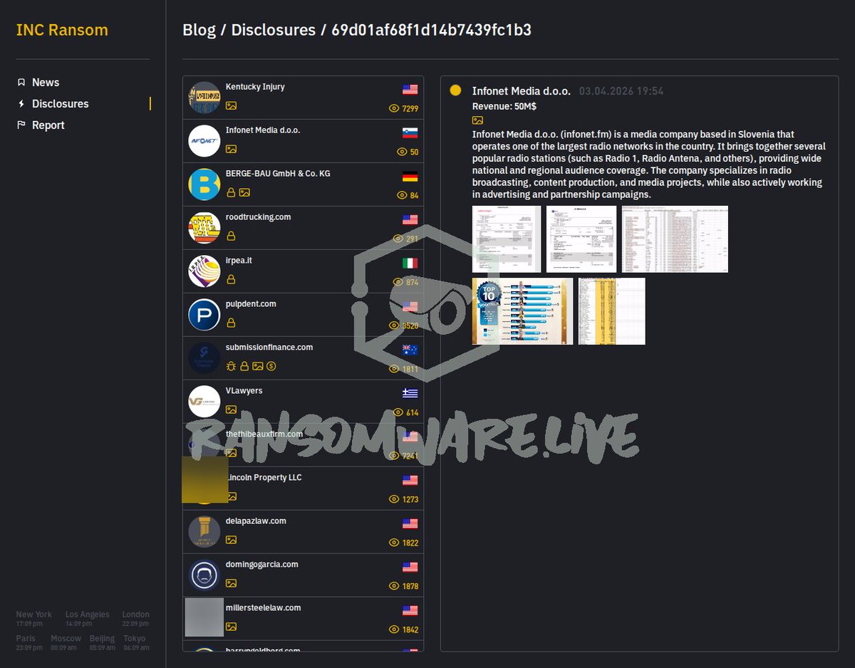Click the irpea.it logo avatar
855x668 pixels.
(x=204, y=271)
